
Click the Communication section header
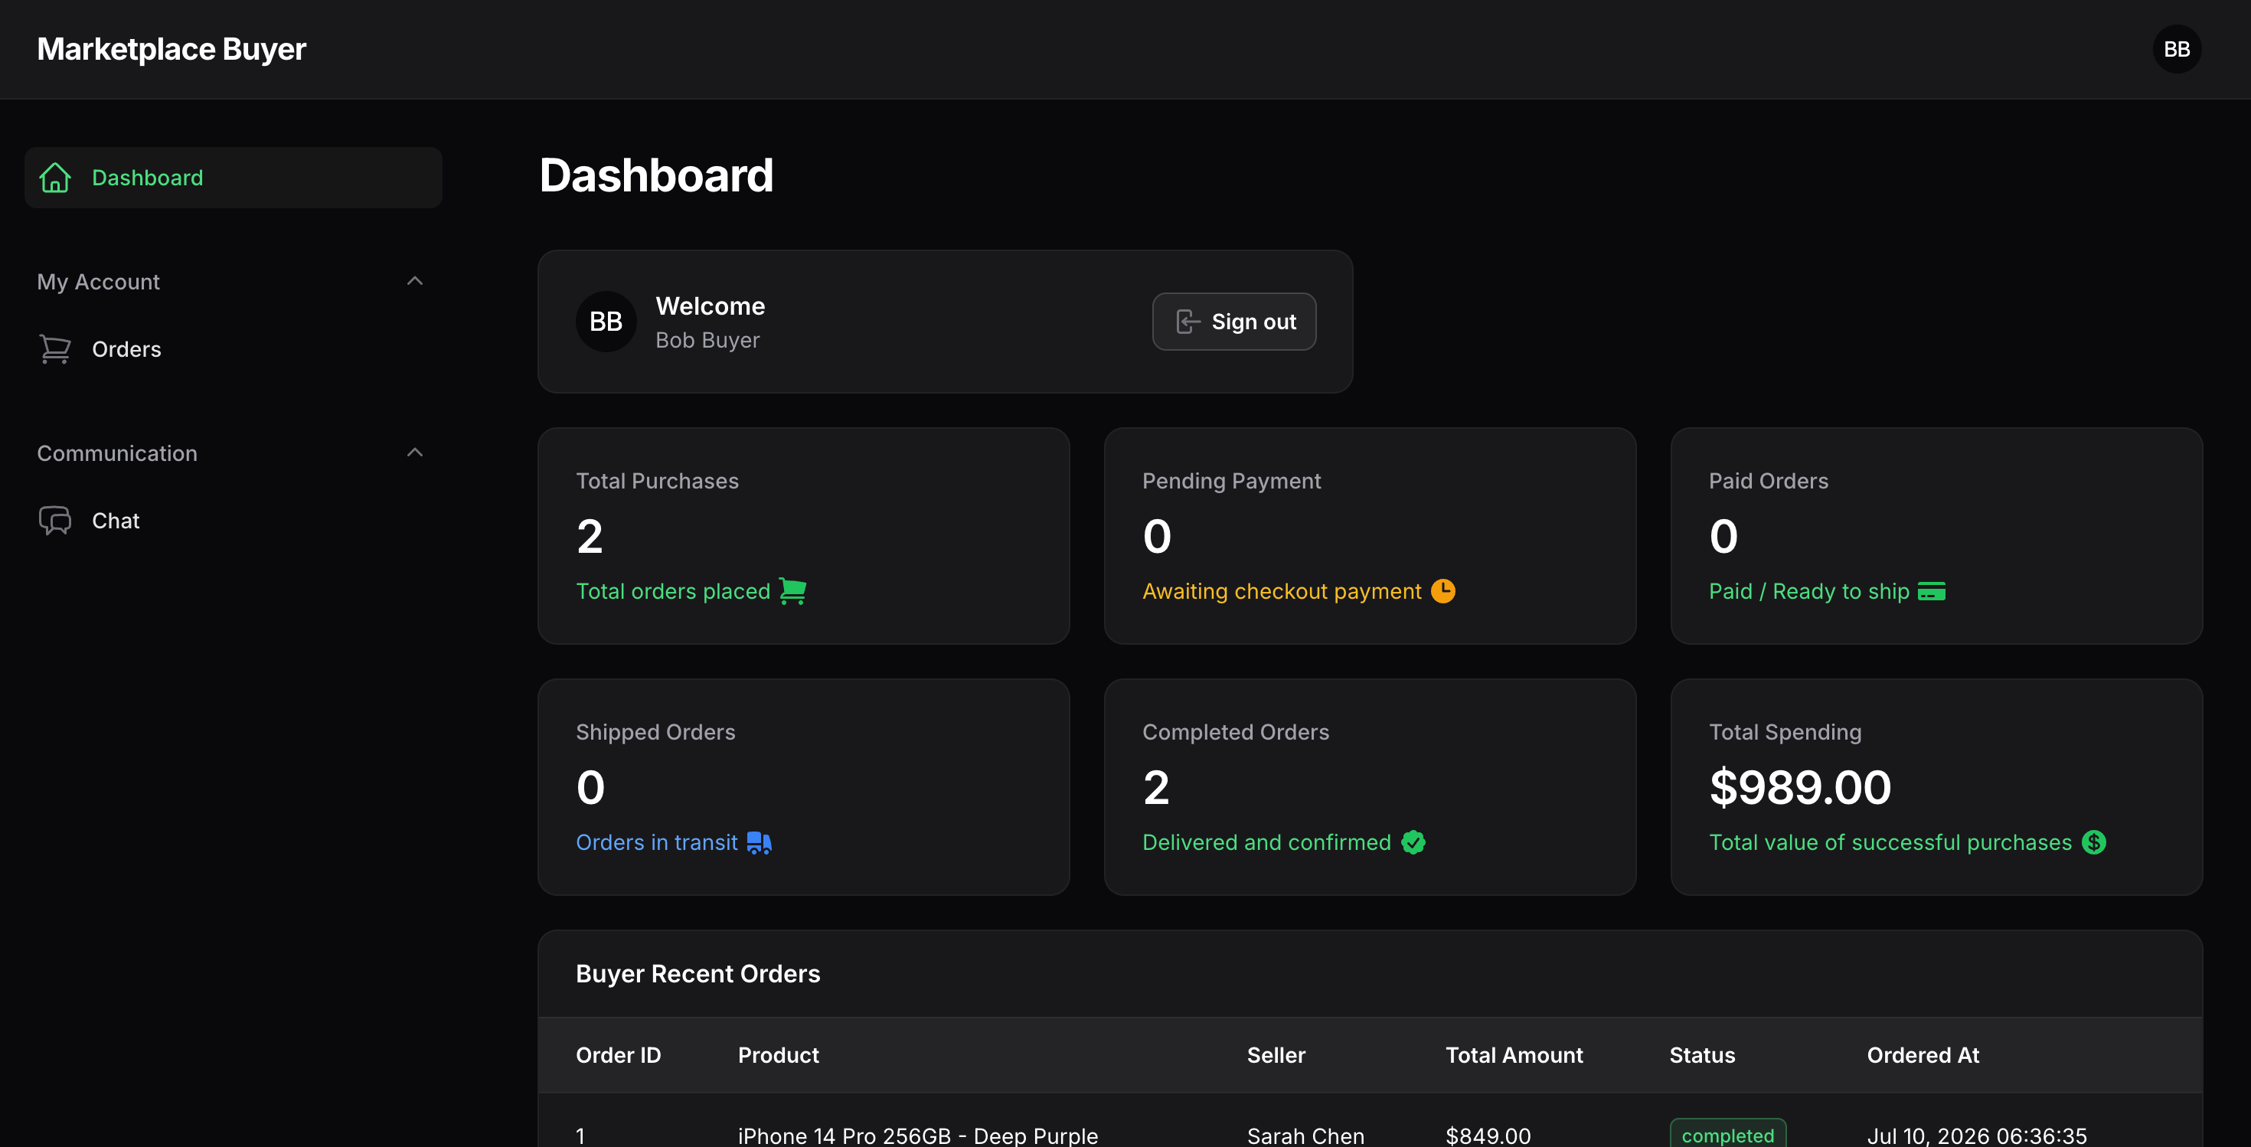234,453
